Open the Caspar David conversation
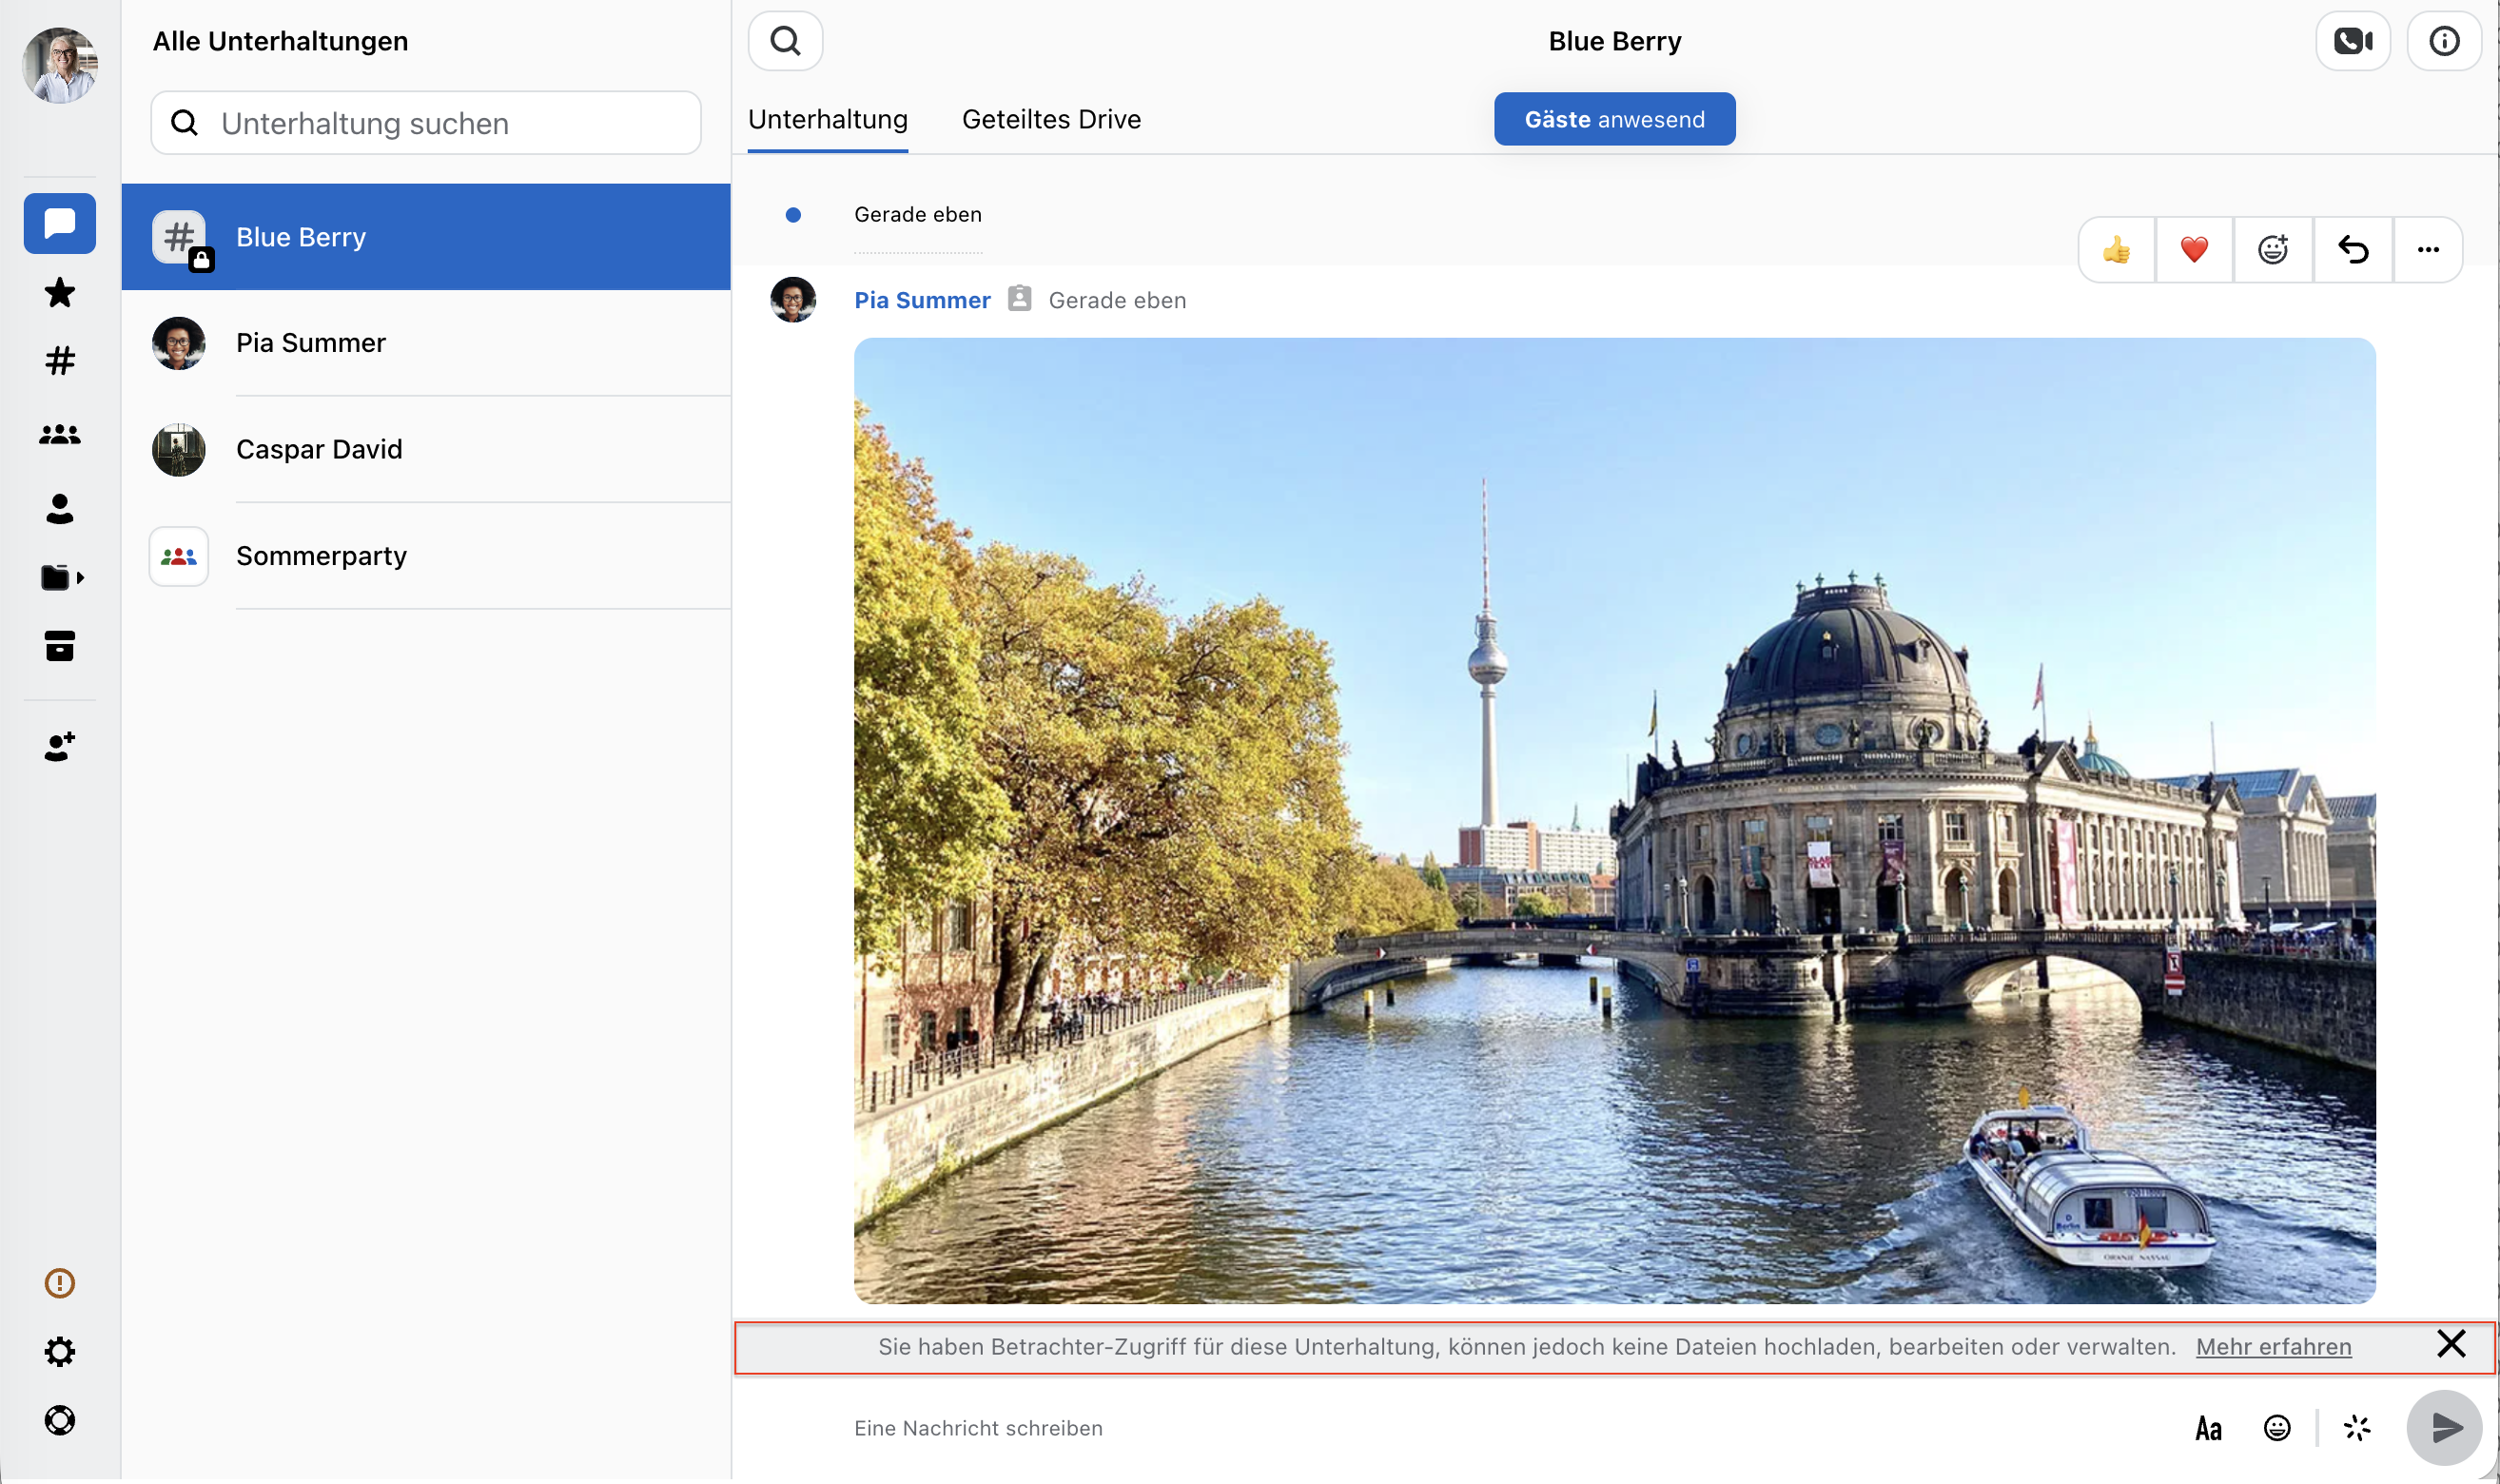The image size is (2500, 1484). point(426,449)
